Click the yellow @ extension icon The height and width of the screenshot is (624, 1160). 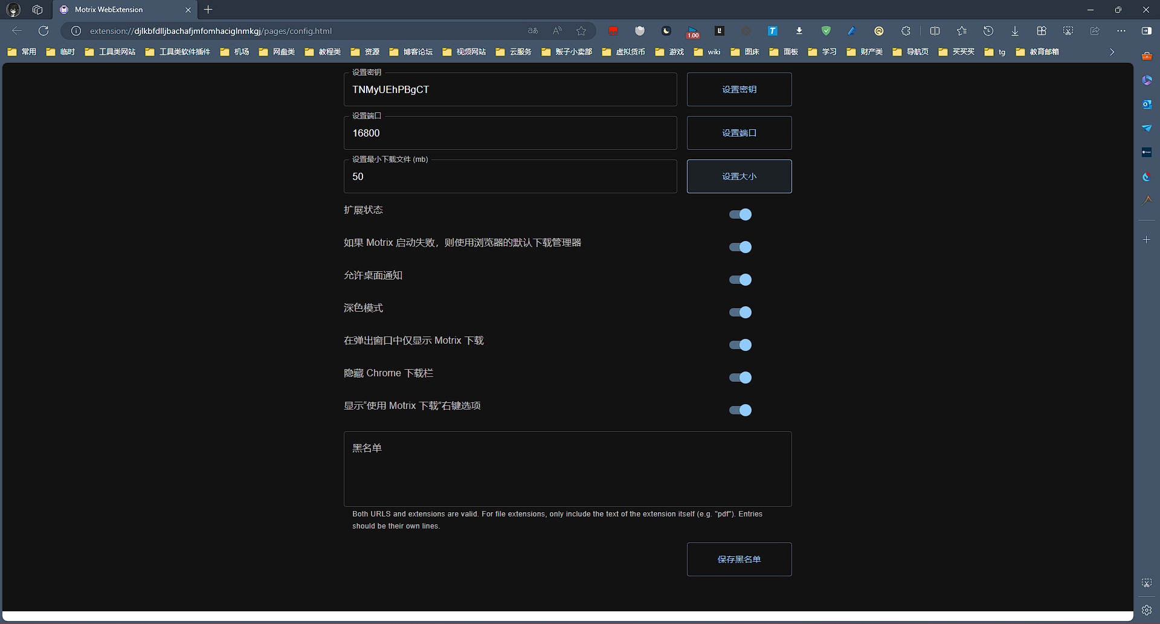point(879,31)
